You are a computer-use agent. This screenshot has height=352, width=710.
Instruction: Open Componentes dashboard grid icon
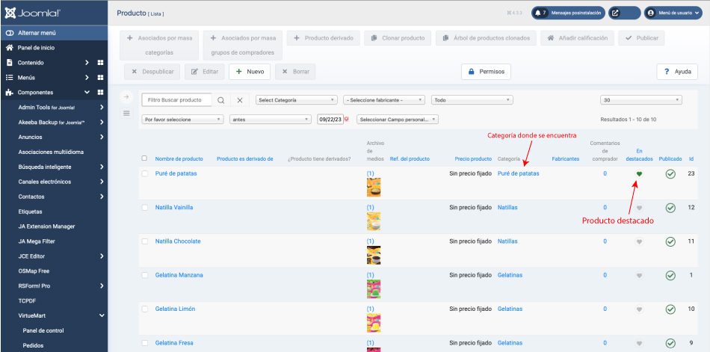[x=101, y=93]
